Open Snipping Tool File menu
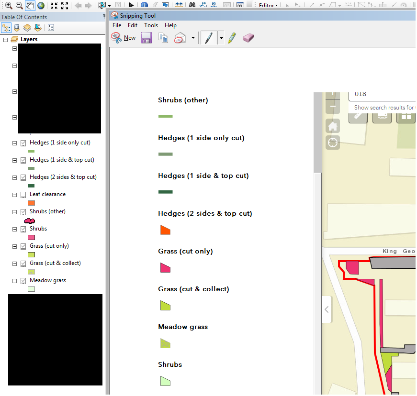Image resolution: width=417 pixels, height=396 pixels. (117, 25)
